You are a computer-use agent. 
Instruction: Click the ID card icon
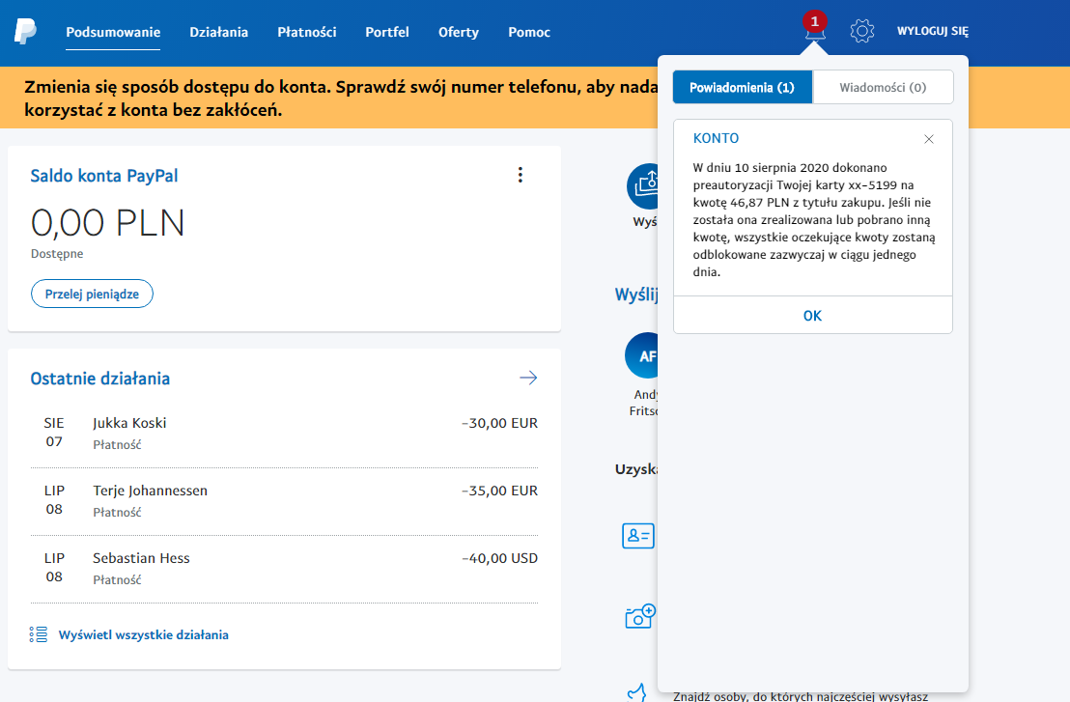pyautogui.click(x=638, y=536)
